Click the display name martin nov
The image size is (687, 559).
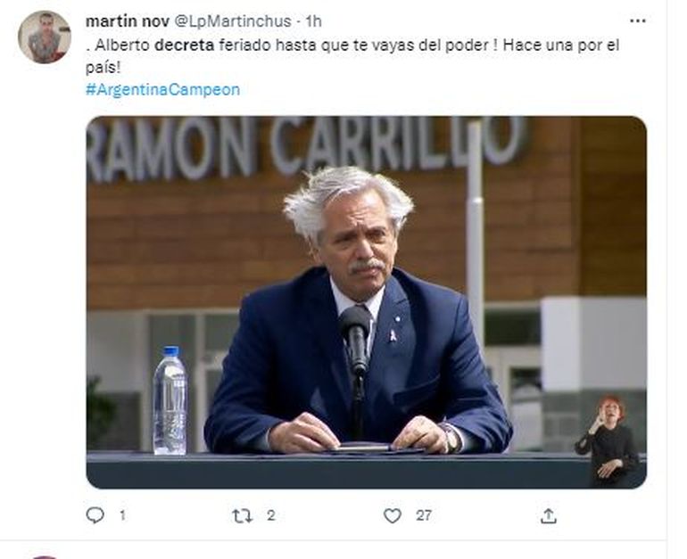point(128,21)
